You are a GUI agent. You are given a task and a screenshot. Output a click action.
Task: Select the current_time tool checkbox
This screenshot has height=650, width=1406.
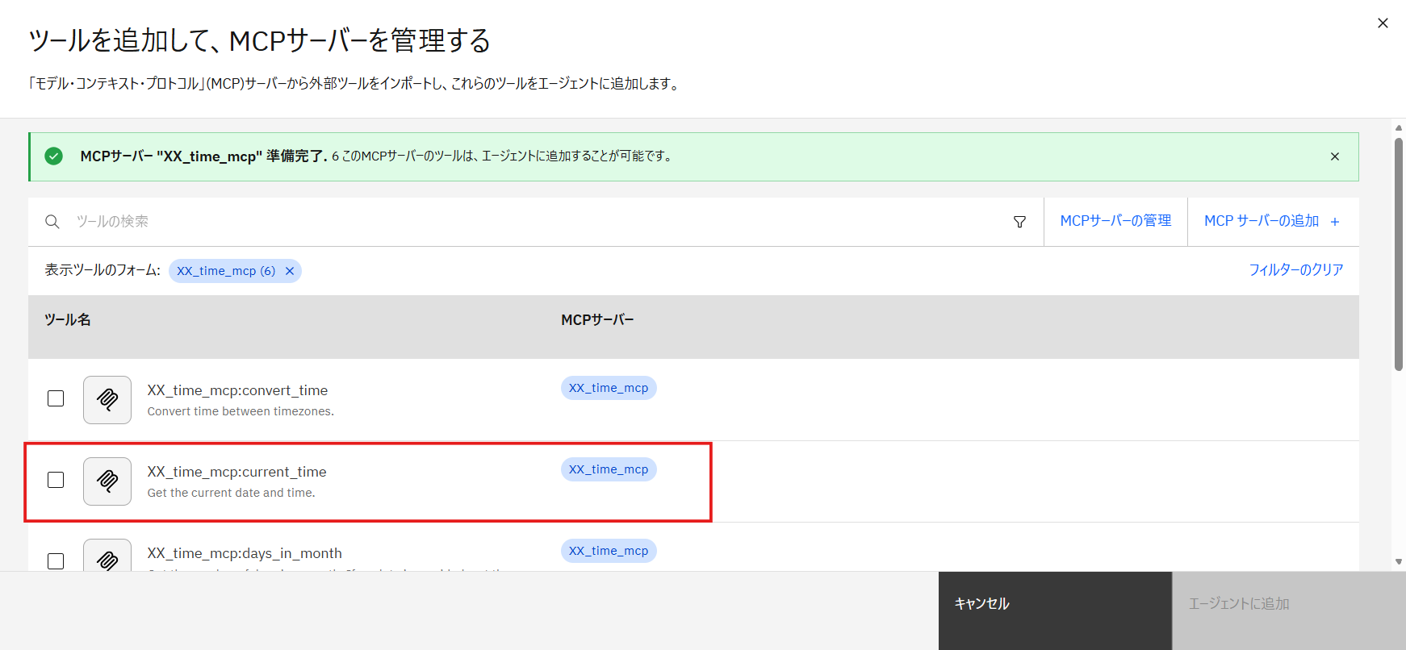[56, 480]
